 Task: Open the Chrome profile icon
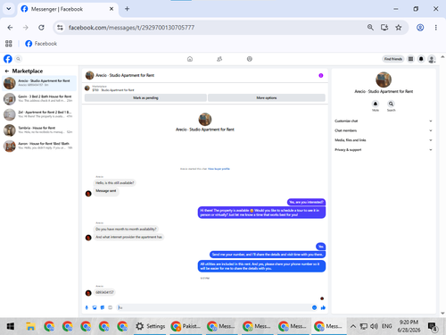[420, 28]
